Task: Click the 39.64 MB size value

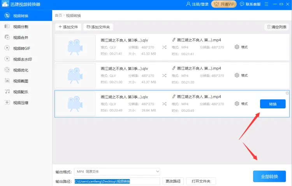Action: pyautogui.click(x=149, y=110)
